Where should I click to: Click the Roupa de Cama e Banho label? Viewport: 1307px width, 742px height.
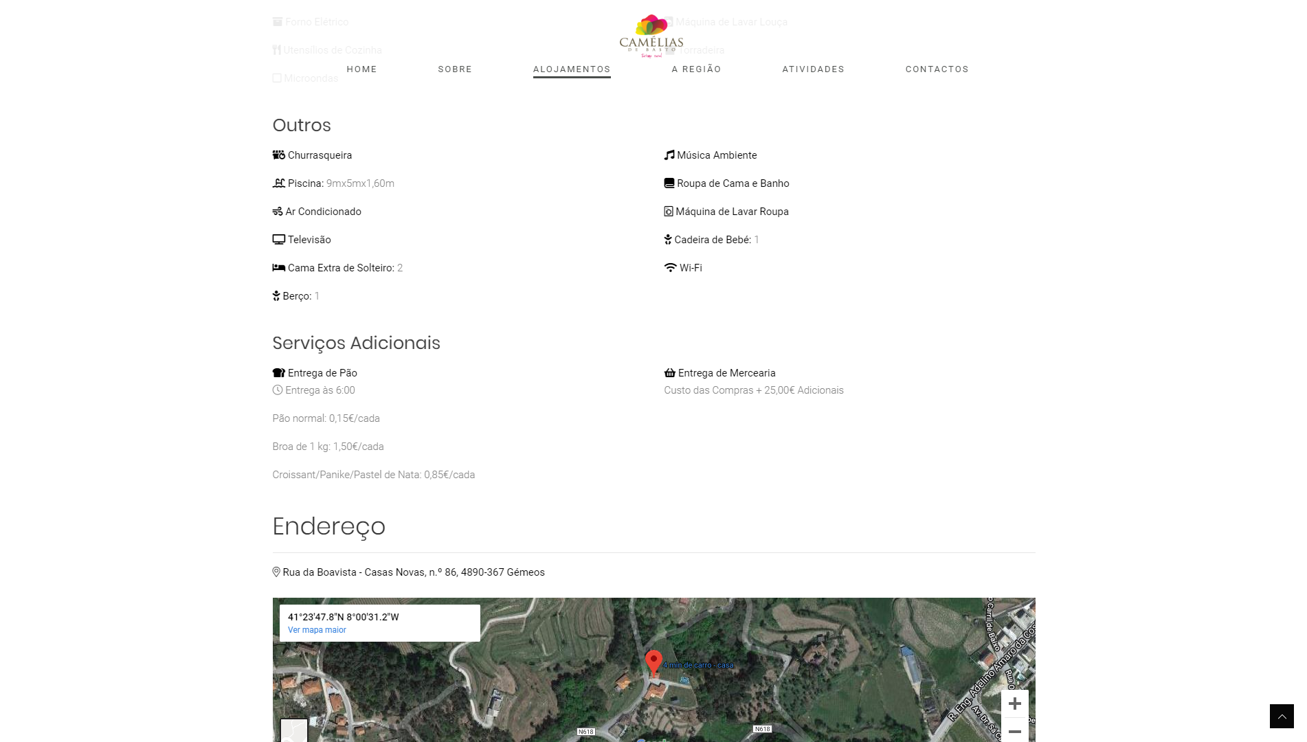point(733,183)
